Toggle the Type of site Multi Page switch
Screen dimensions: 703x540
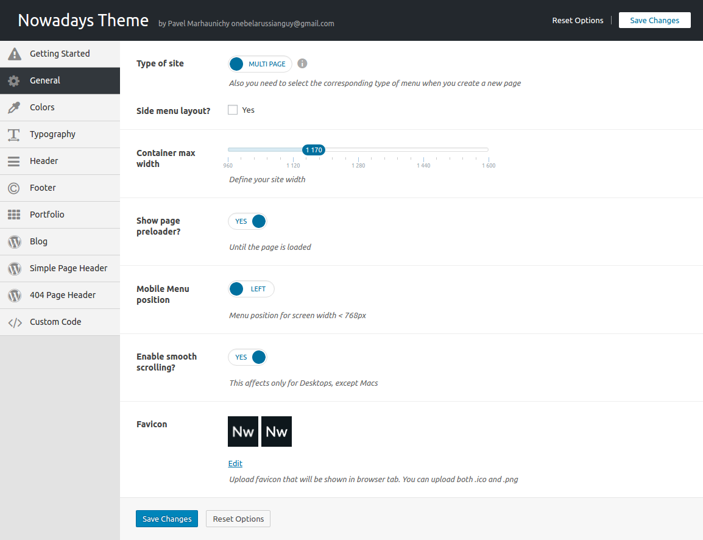[x=260, y=64]
